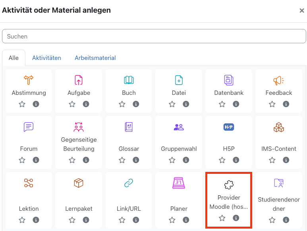The width and height of the screenshot is (307, 231).
Task: Click the Studierendenordner folder icon
Action: coord(279,183)
